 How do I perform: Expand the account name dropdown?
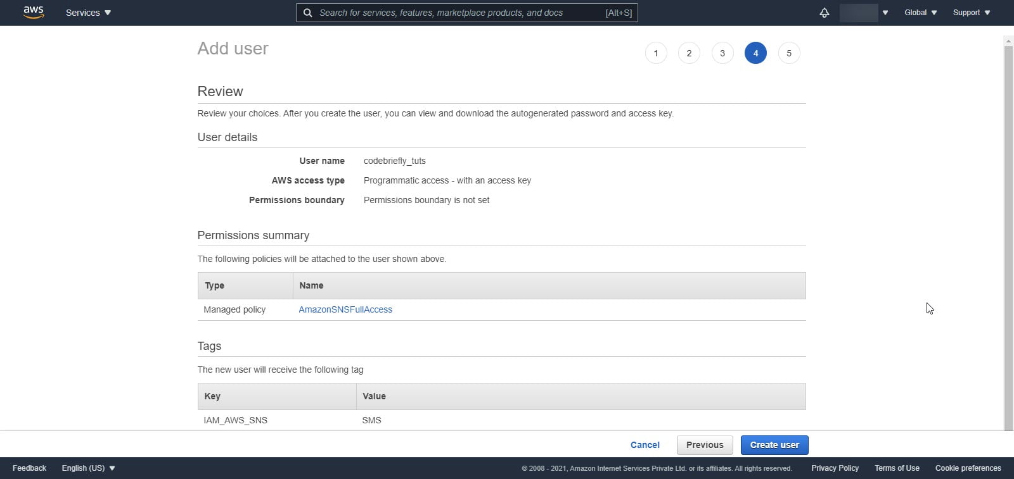(864, 13)
